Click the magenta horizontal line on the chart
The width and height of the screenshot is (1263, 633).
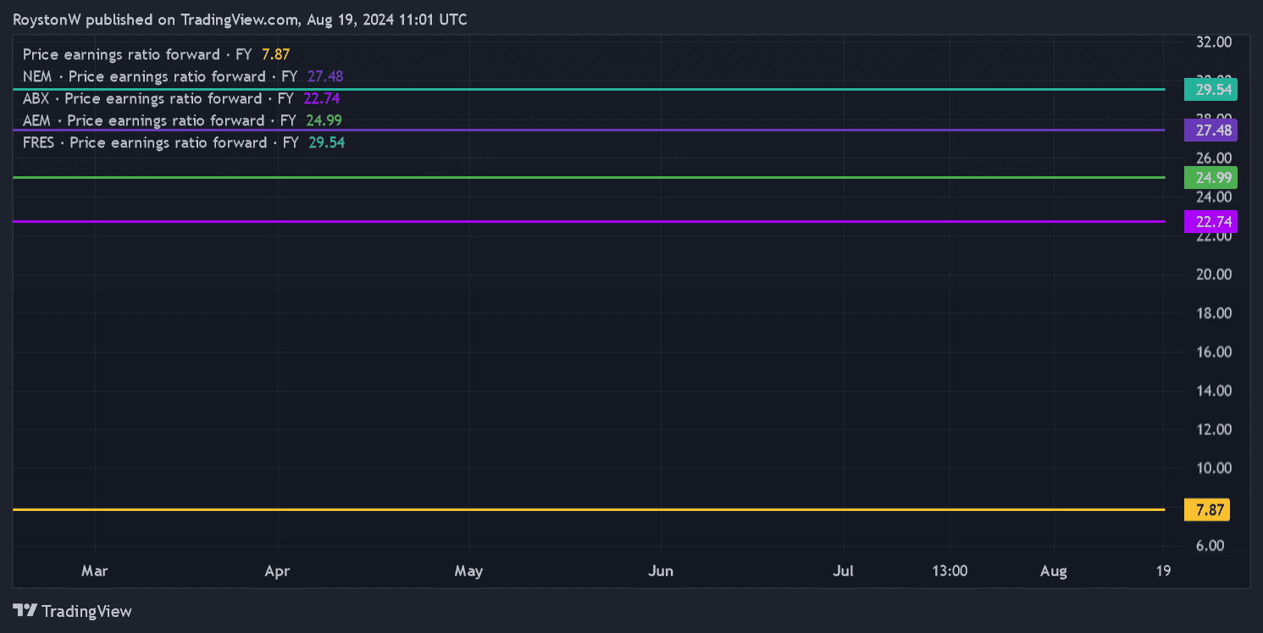click(593, 221)
